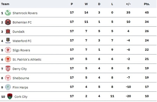Open the Shamrock Rovers team link
Image resolution: width=157 pixels, height=102 pixels.
coord(25,13)
